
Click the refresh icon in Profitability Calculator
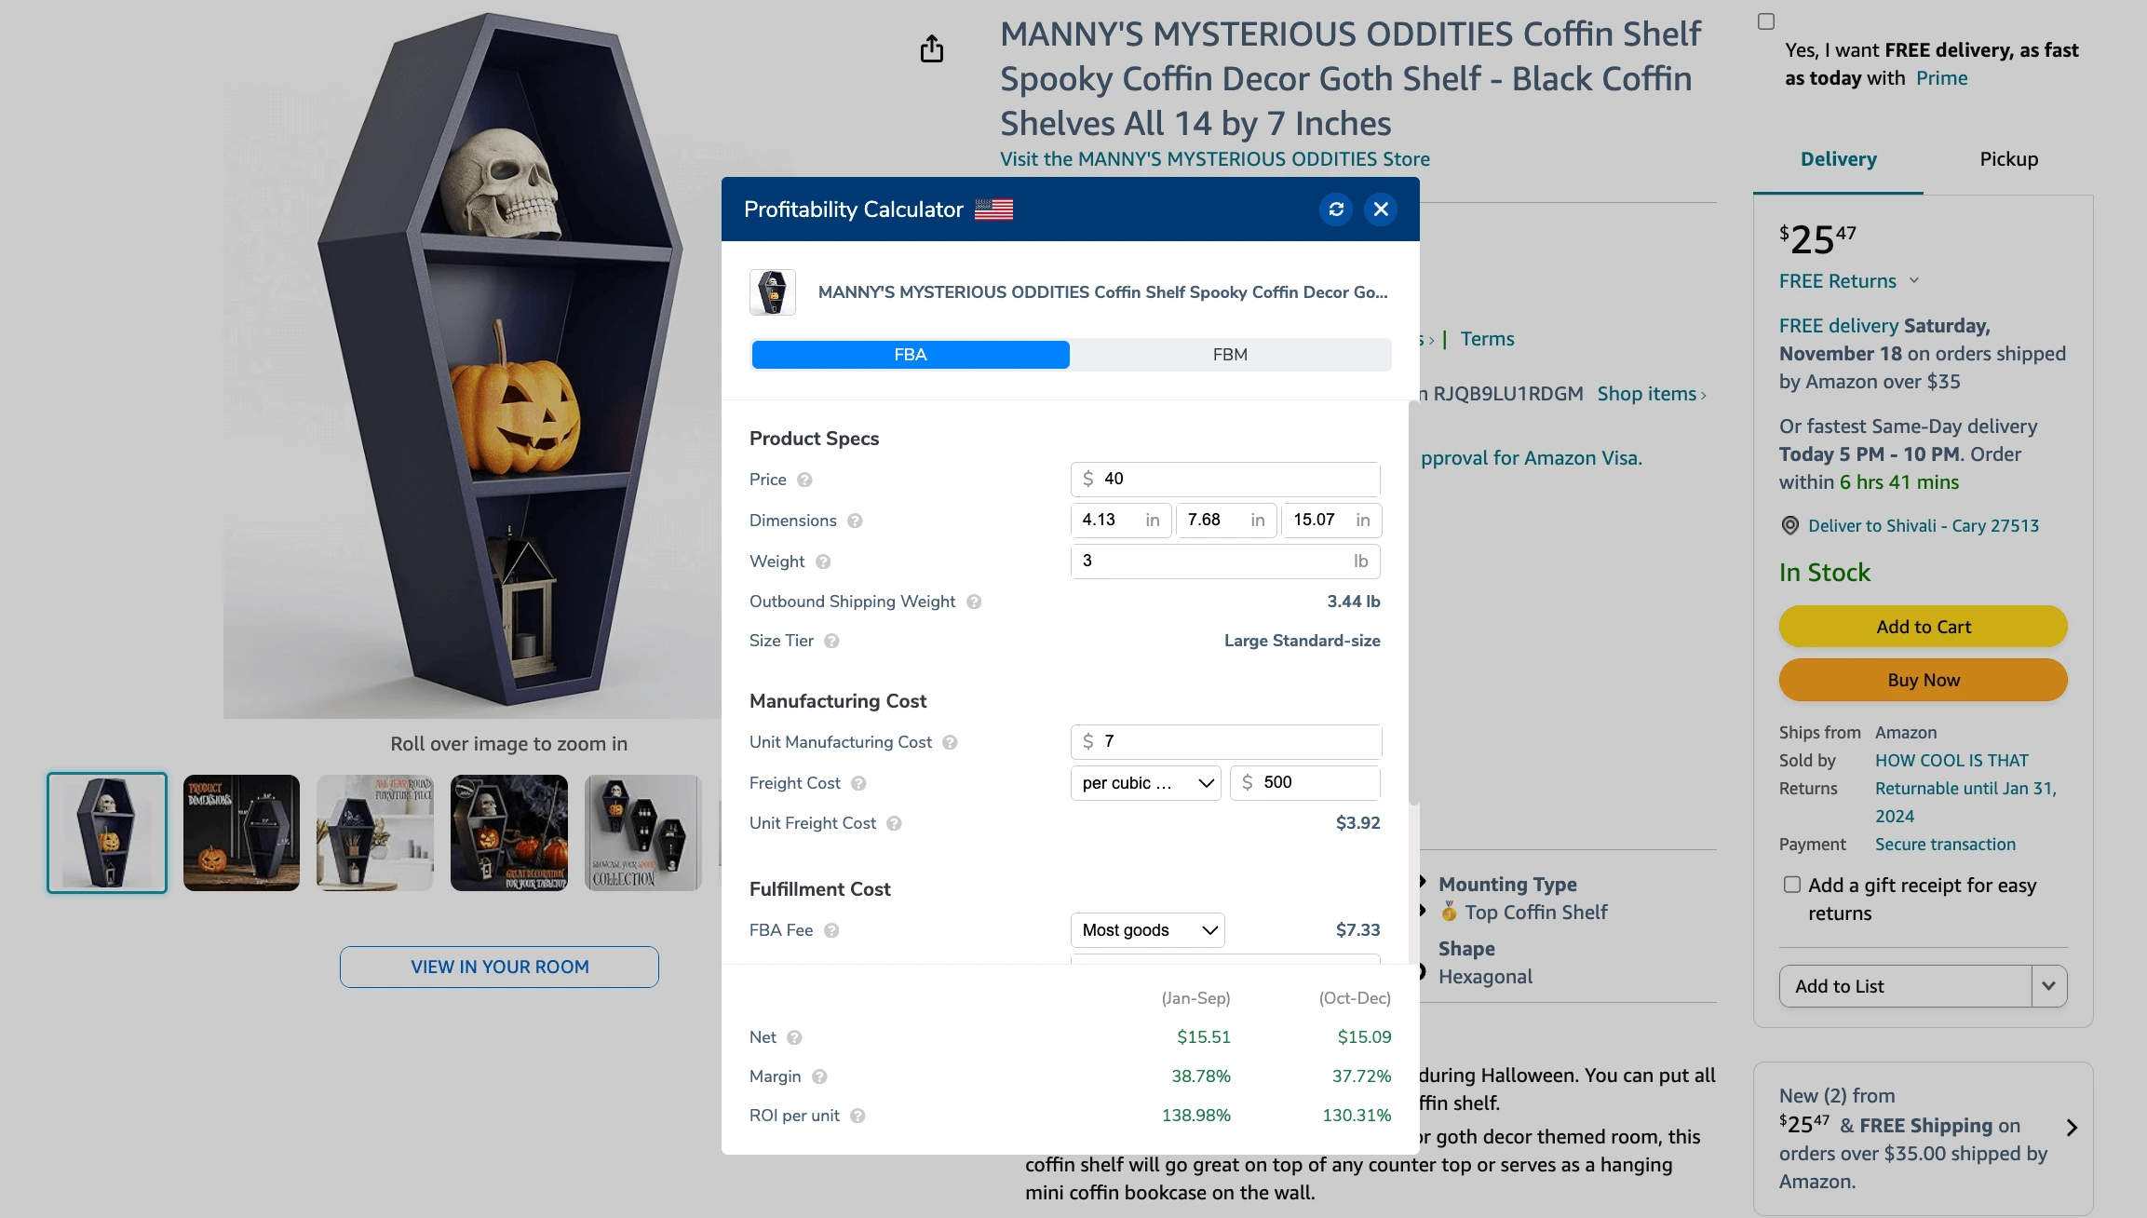(1336, 210)
